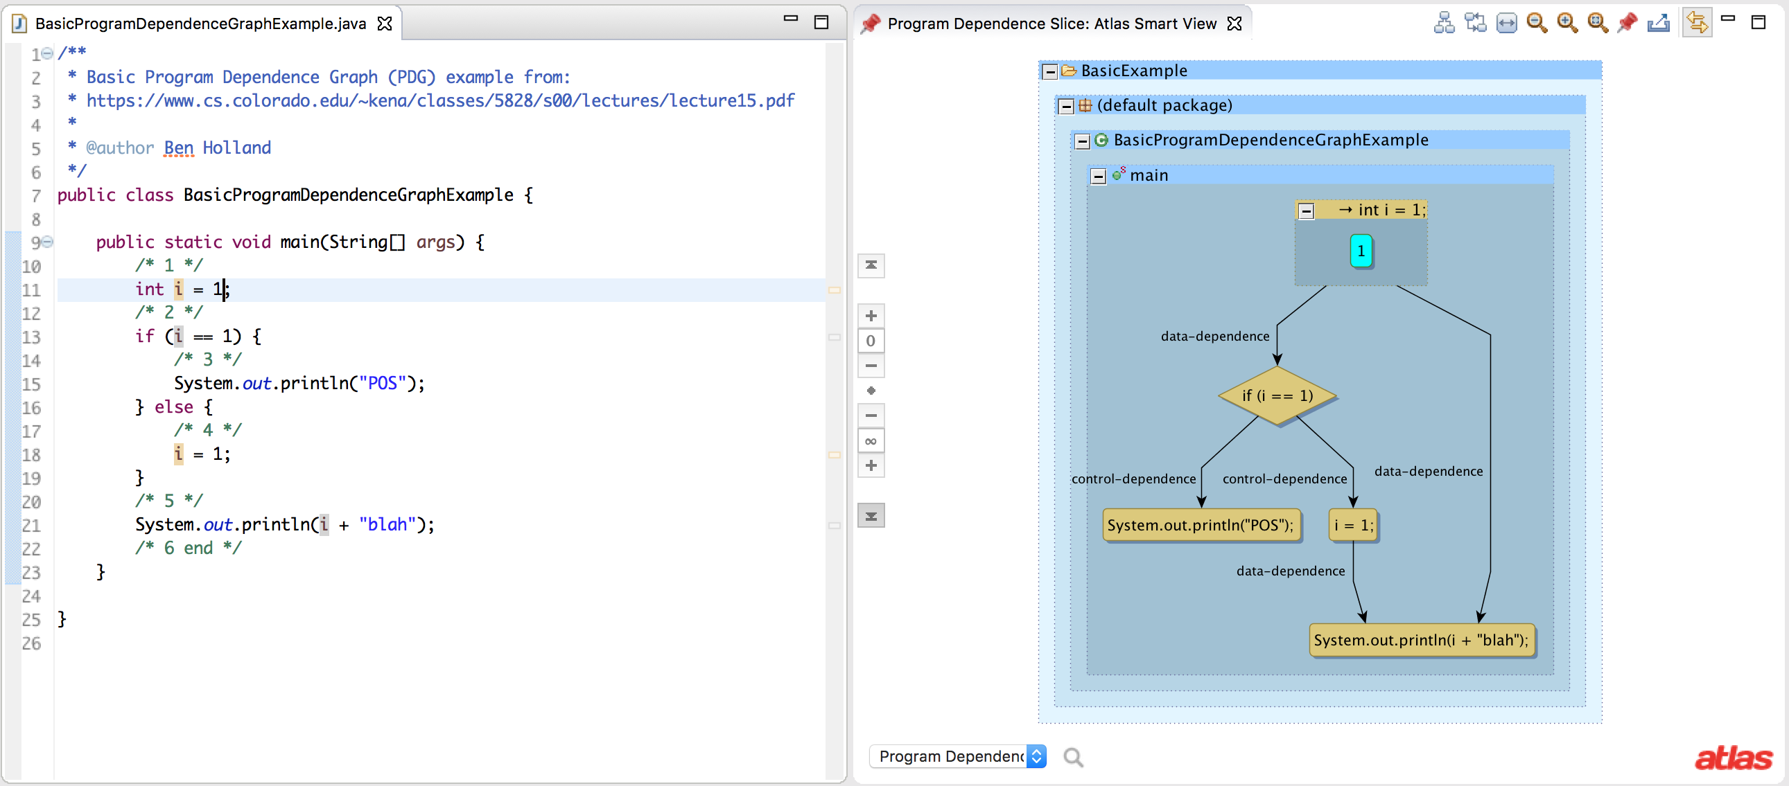Click the method icon beside main
The image size is (1789, 786).
pyautogui.click(x=1118, y=174)
